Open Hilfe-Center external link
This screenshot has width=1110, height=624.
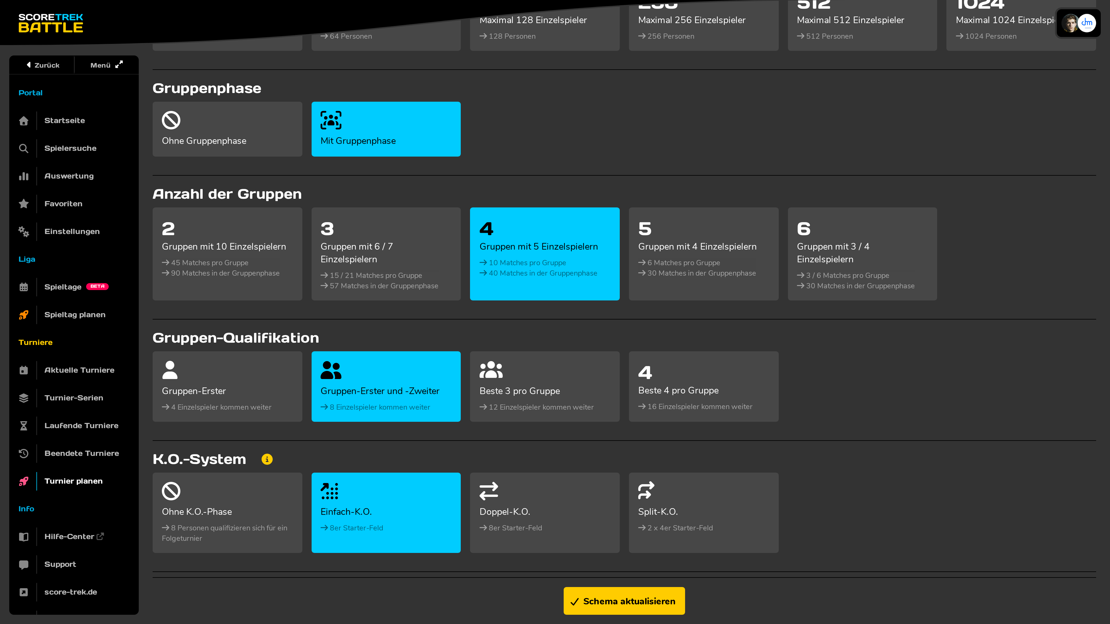[74, 536]
